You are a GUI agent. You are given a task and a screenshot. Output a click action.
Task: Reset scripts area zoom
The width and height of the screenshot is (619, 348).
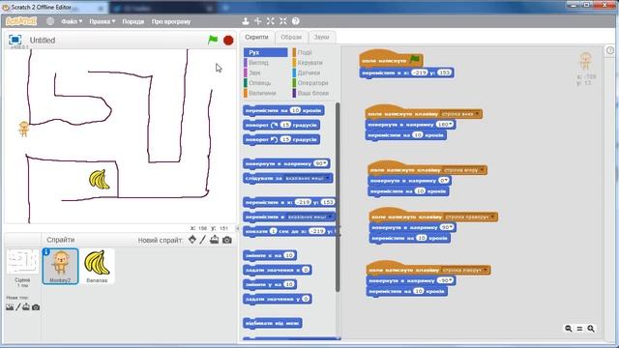click(x=579, y=329)
